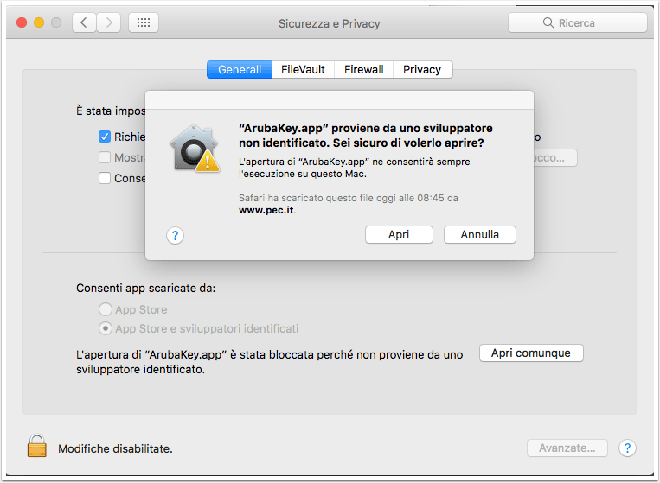Switch to the FileVault tab
This screenshot has width=660, height=483.
(303, 69)
